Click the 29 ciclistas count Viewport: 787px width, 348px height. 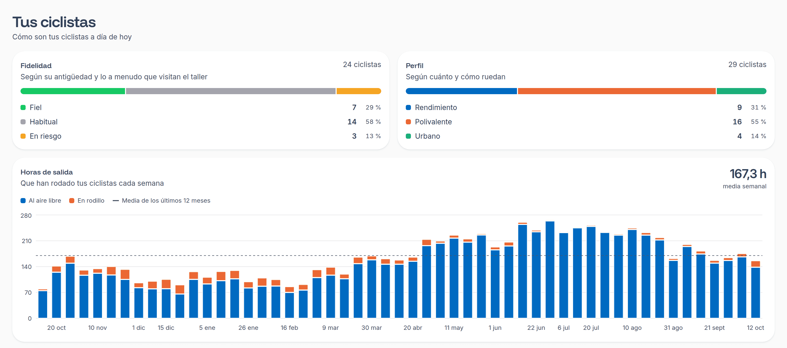click(747, 65)
